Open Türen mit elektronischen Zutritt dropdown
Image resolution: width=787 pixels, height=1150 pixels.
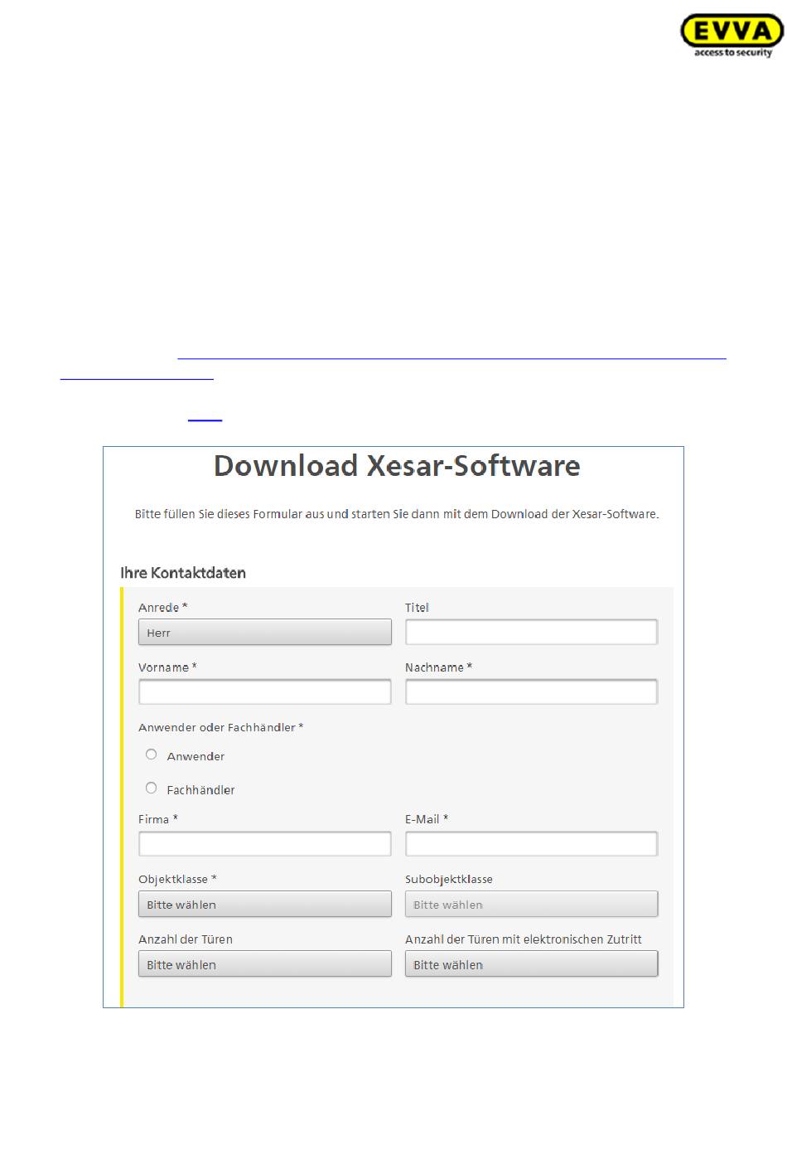(x=531, y=963)
